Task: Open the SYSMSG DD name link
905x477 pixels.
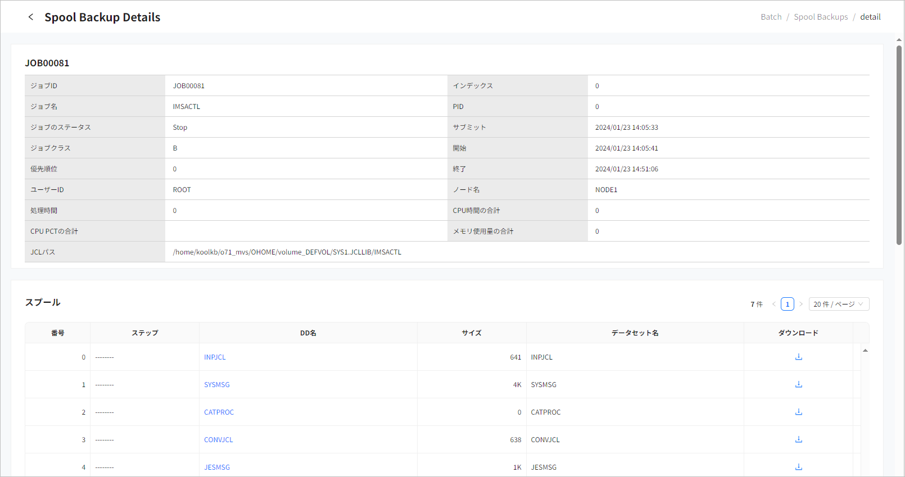Action: pos(216,385)
